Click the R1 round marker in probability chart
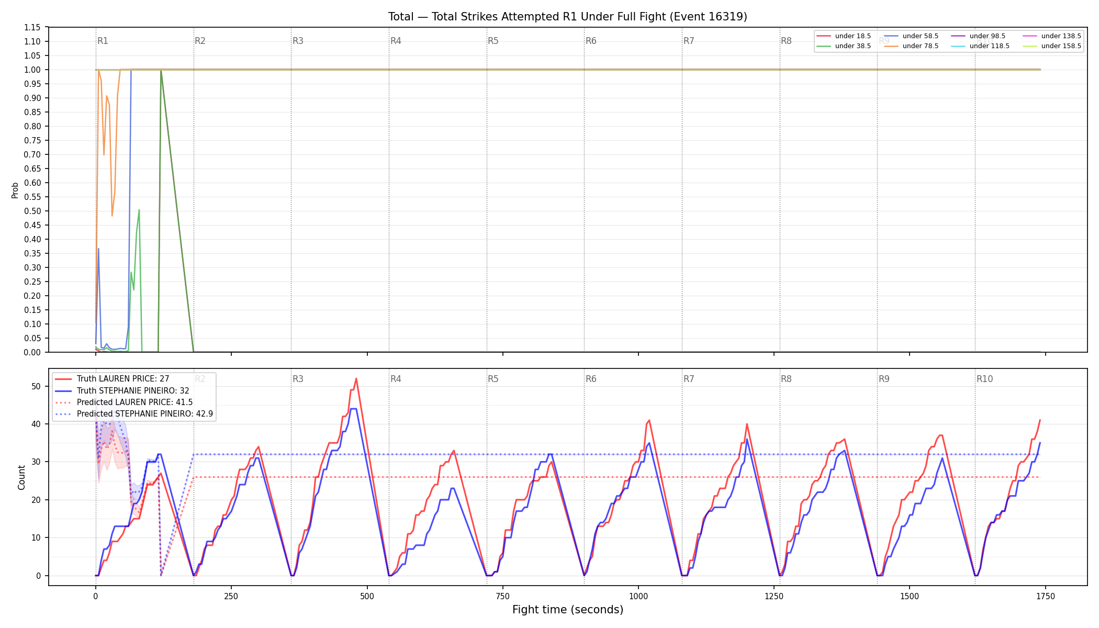This screenshot has height=628, width=1099. pyautogui.click(x=103, y=41)
